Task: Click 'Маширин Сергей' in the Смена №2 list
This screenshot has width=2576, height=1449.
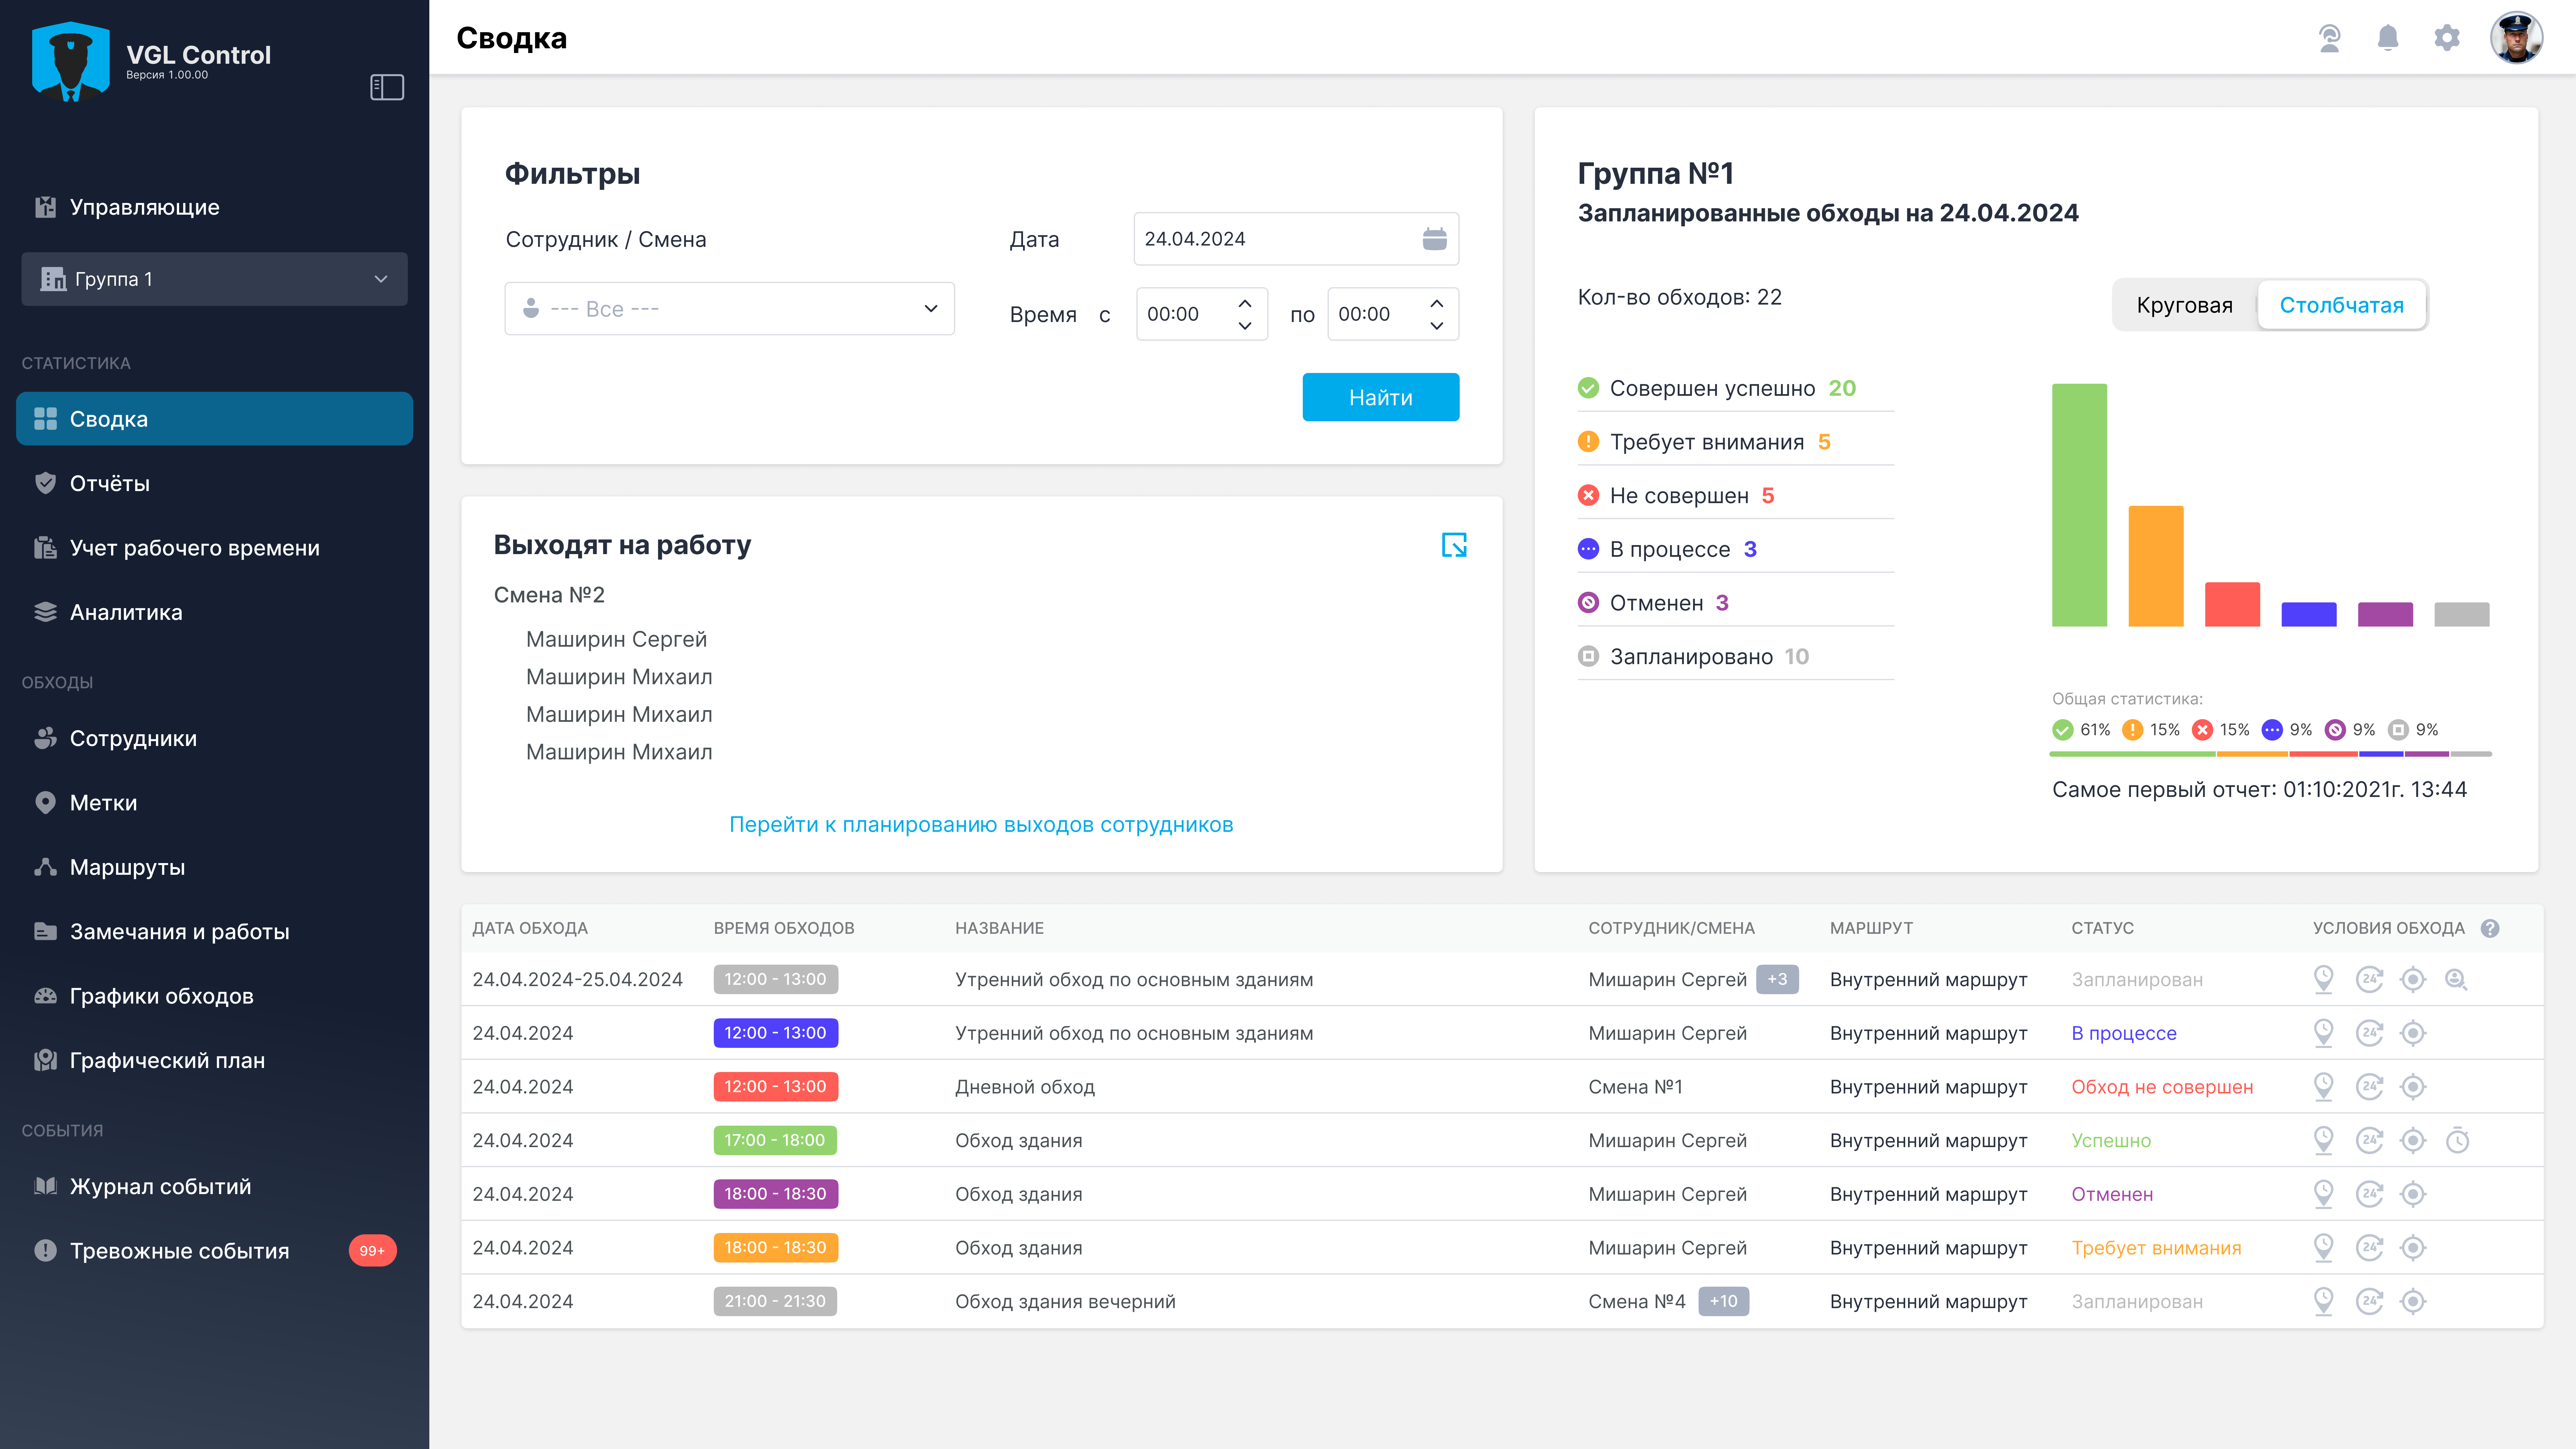Action: [x=616, y=639]
